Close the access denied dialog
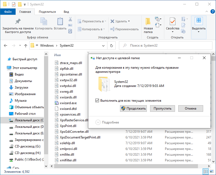Screen dimensions: 216x175 tap(204, 58)
